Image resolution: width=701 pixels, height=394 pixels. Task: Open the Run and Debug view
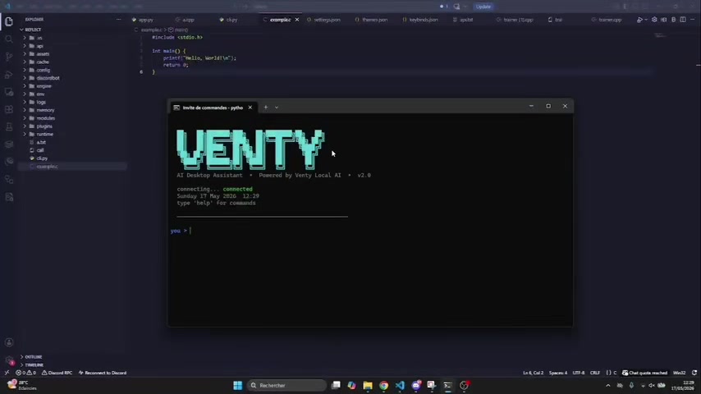tap(9, 75)
